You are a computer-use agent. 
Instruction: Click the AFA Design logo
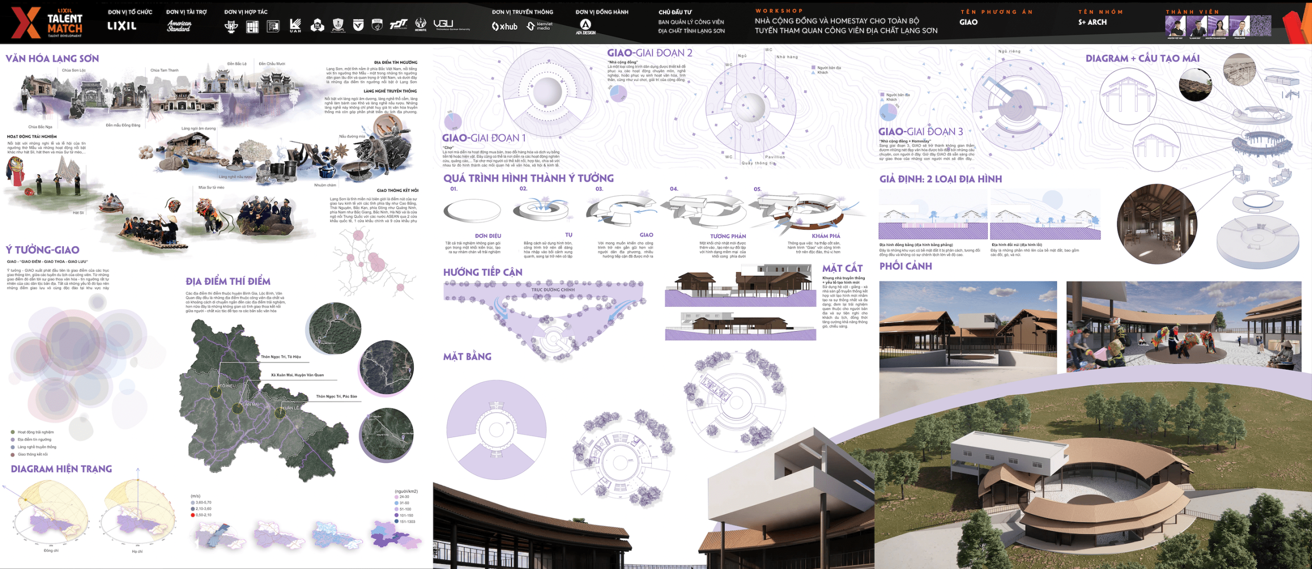(585, 27)
